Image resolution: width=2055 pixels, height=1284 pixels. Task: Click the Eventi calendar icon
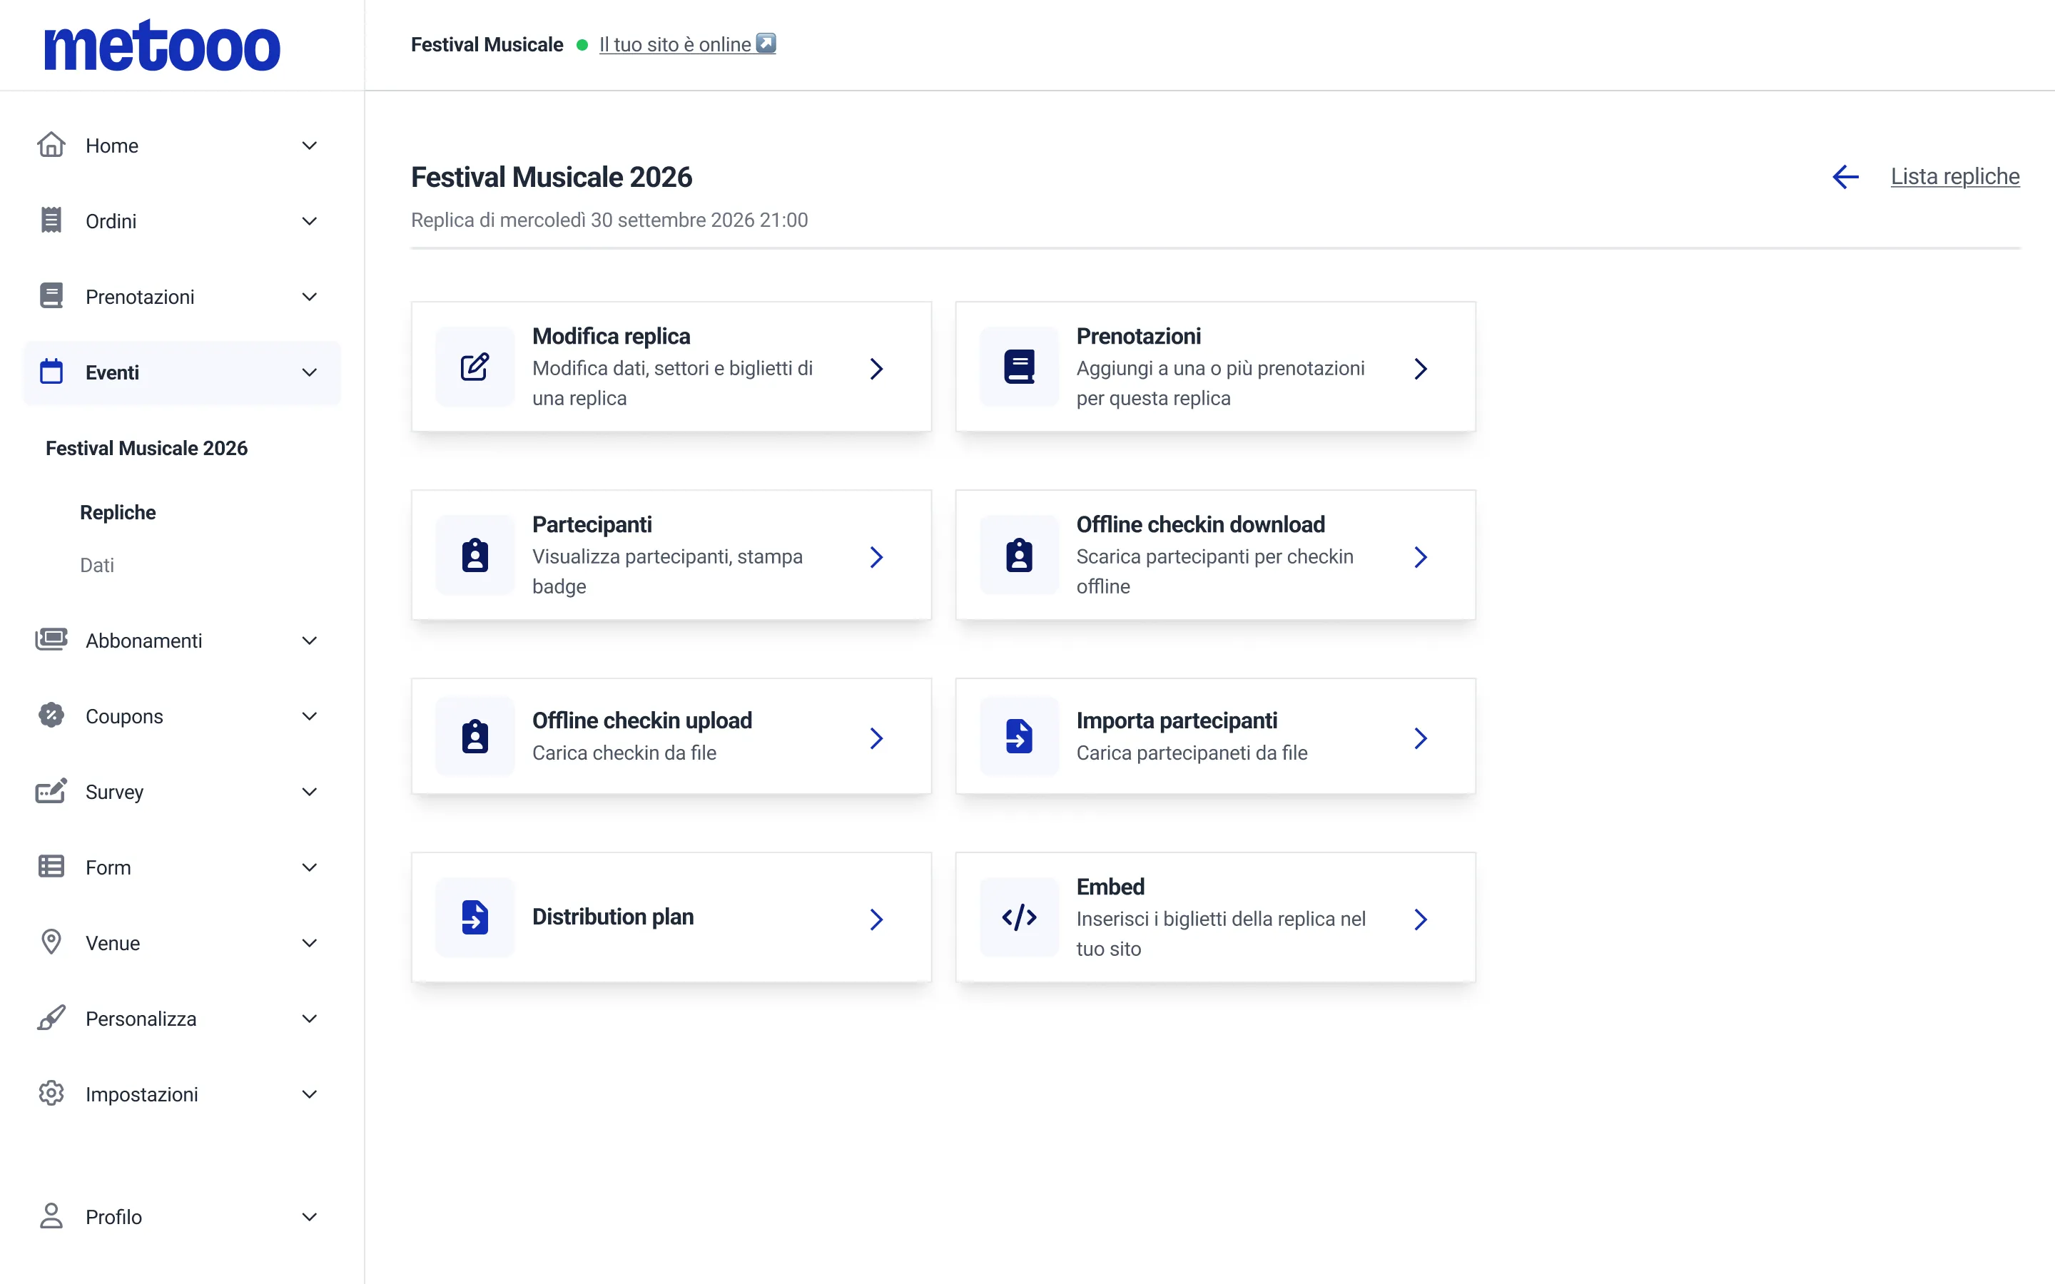[51, 372]
